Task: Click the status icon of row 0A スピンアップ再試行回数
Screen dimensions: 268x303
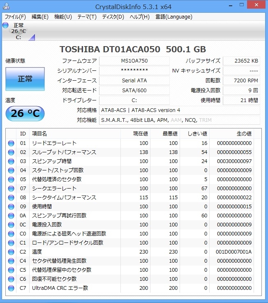Action: click(x=11, y=216)
